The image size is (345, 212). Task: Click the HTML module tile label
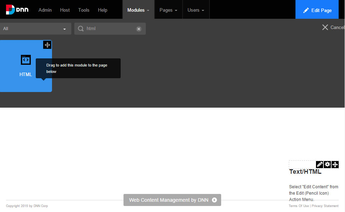(x=26, y=74)
